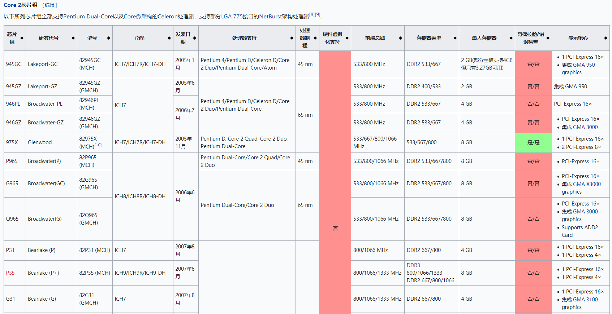Sort by 处理器制程 column sort arrows
The width and height of the screenshot is (612, 314).
click(315, 38)
